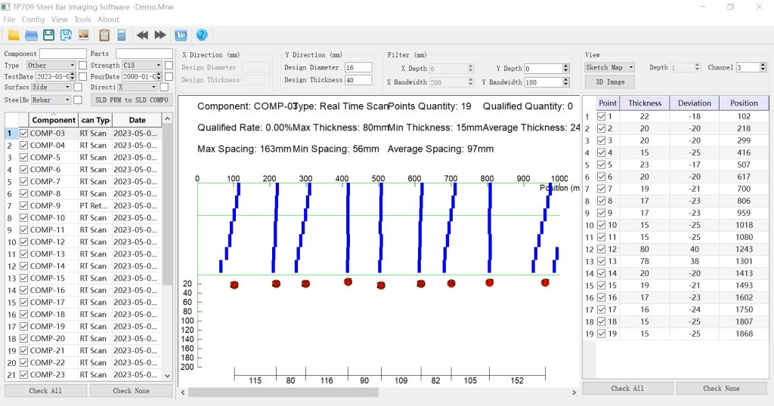This screenshot has width=774, height=406.
Task: Click the Y Design Diameter field showing 16
Action: click(x=358, y=67)
